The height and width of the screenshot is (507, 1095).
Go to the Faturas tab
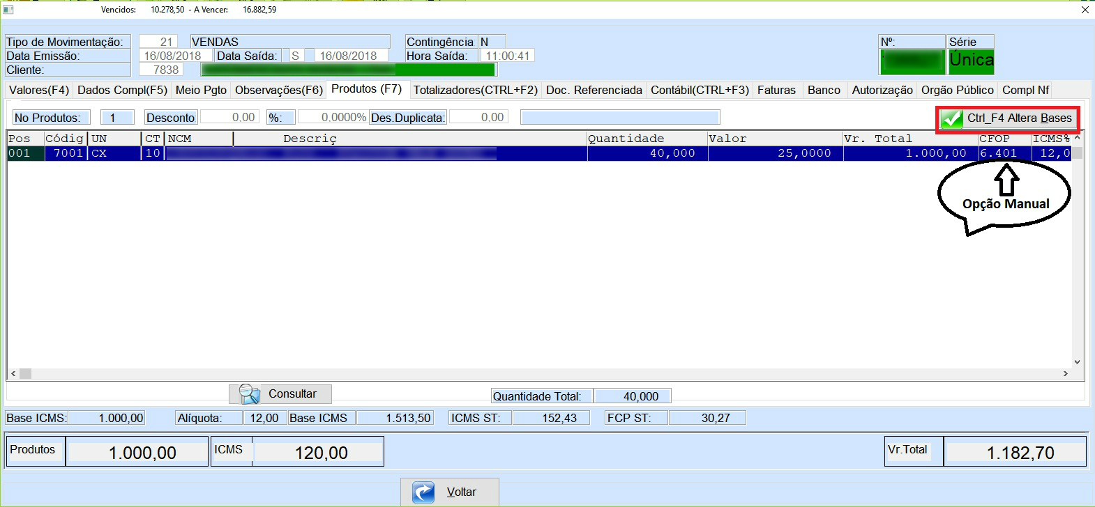coord(776,90)
